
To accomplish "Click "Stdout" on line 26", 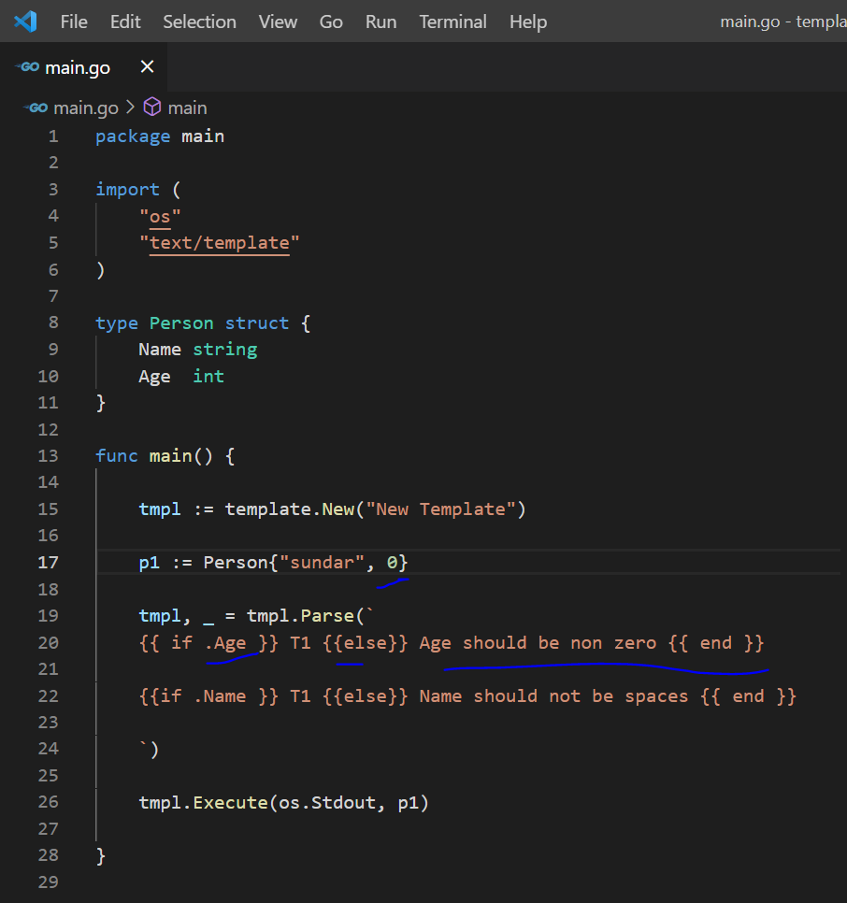I will [x=343, y=803].
